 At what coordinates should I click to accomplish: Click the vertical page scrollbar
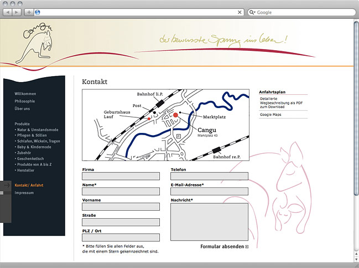[x=356, y=110]
